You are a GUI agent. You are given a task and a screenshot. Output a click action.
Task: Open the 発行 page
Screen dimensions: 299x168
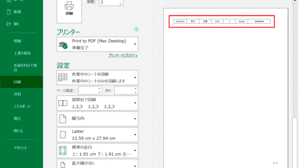[x=17, y=119]
